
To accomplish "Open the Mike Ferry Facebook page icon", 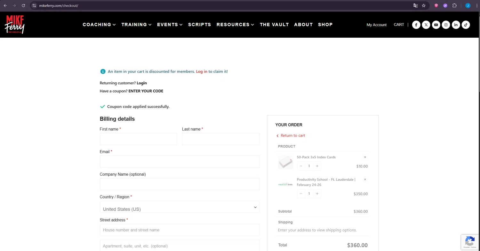I will tap(416, 25).
